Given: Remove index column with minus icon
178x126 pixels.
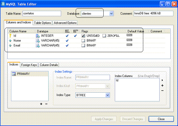Looking at the screenshot, I should pyautogui.click(x=162, y=91).
